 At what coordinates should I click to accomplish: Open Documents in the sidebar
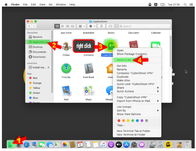37,52
